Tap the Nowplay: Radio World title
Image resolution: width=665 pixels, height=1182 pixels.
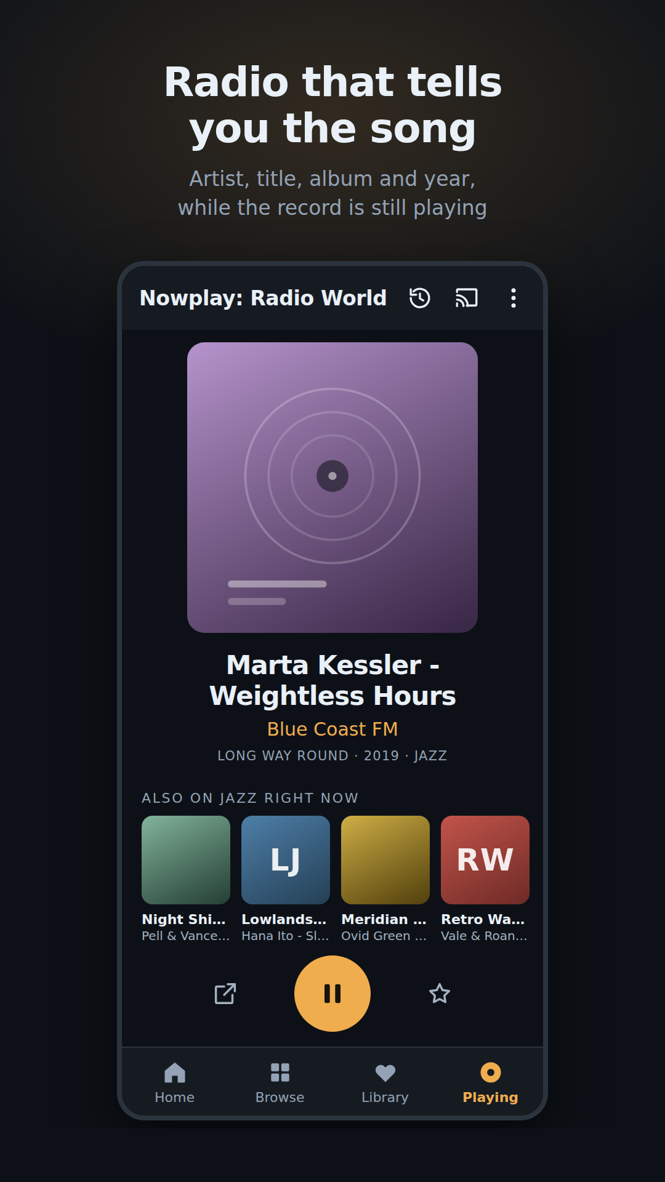tap(263, 298)
